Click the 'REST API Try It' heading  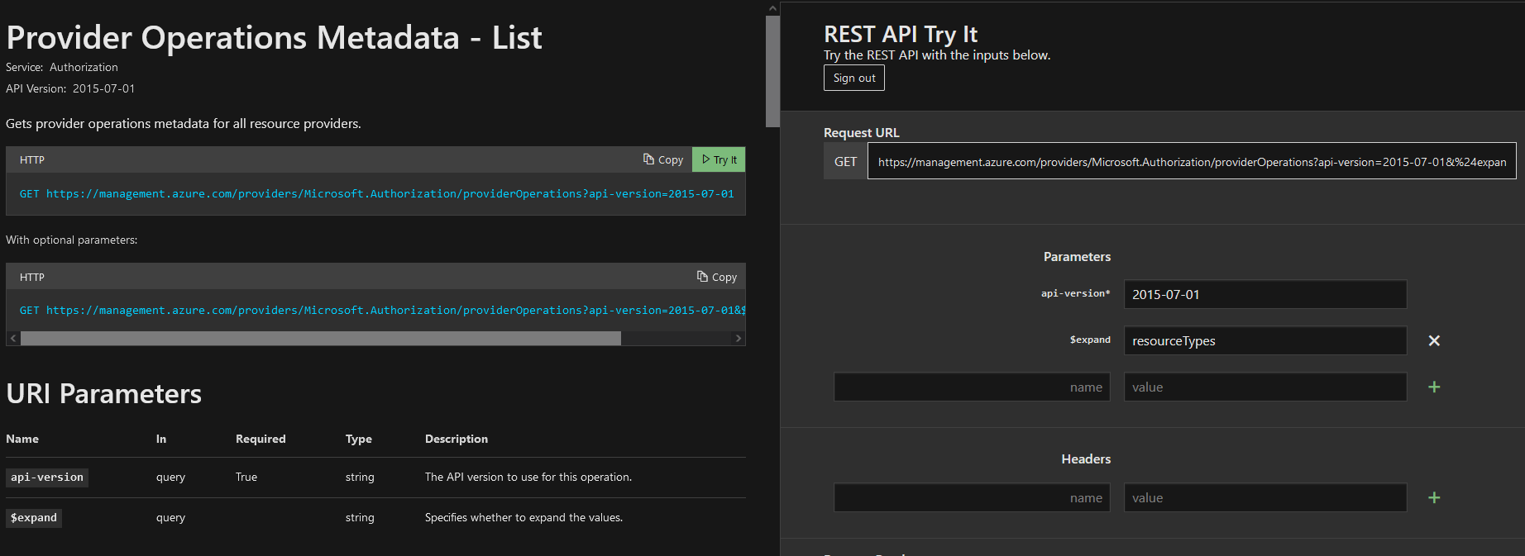[x=901, y=34]
